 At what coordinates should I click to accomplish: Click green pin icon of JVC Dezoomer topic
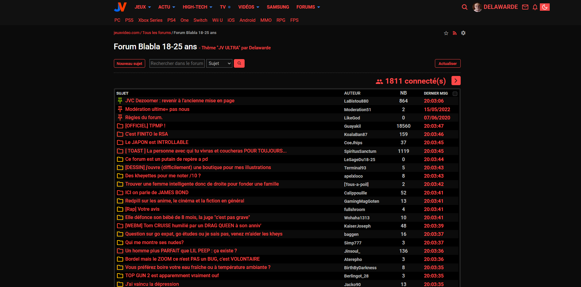tap(120, 100)
